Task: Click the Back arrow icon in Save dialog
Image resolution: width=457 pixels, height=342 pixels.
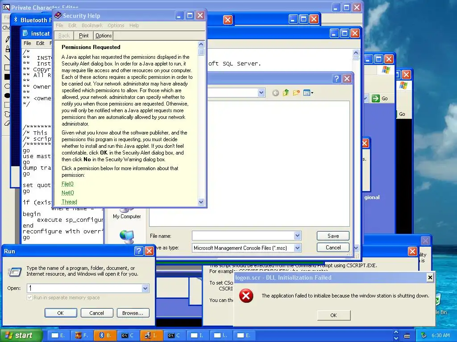Action: point(275,93)
